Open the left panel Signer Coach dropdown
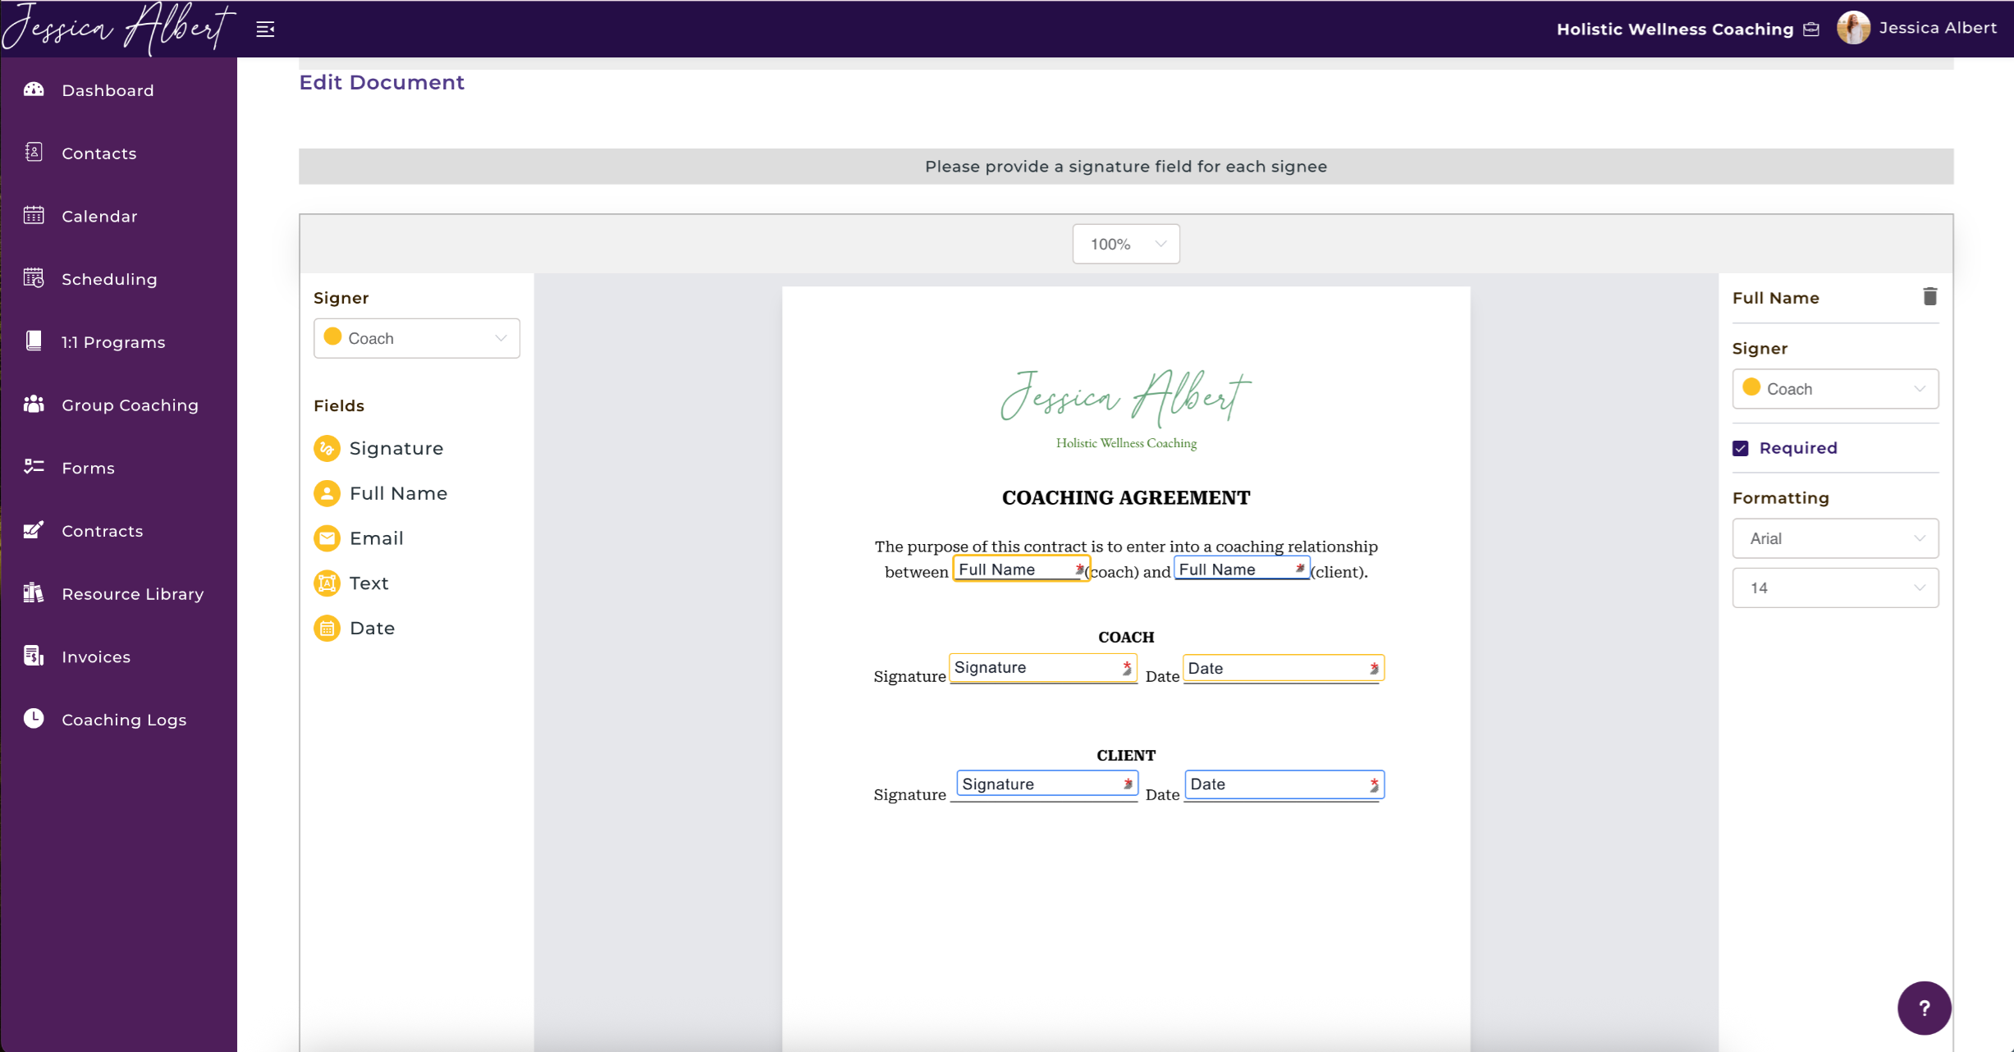This screenshot has height=1052, width=2014. (416, 338)
